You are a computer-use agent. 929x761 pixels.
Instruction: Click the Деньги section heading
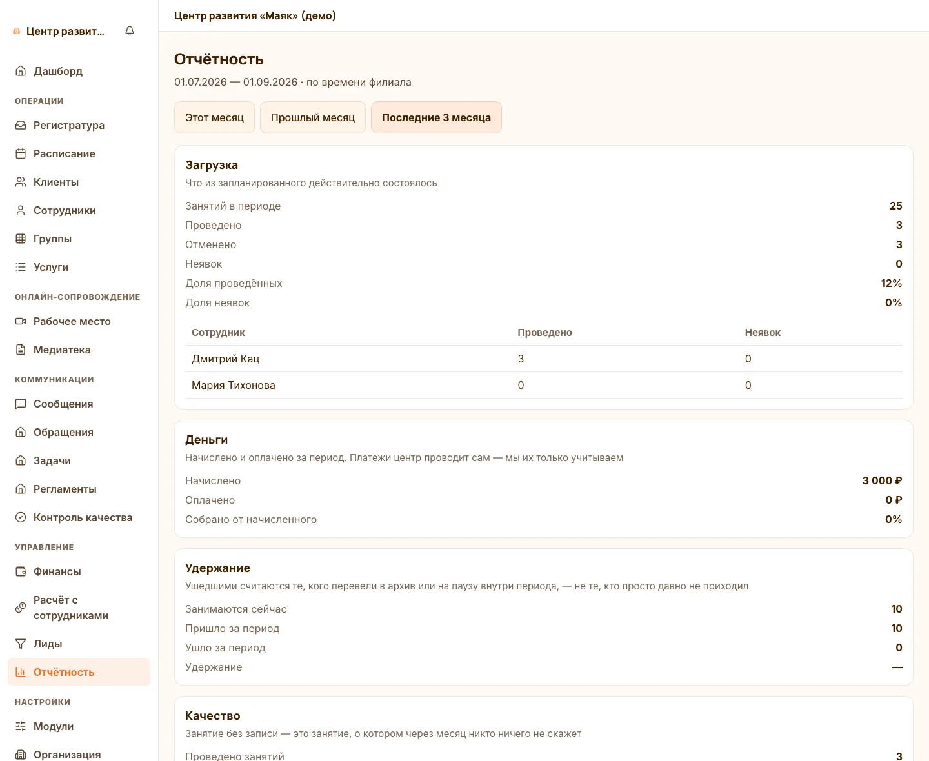click(206, 440)
